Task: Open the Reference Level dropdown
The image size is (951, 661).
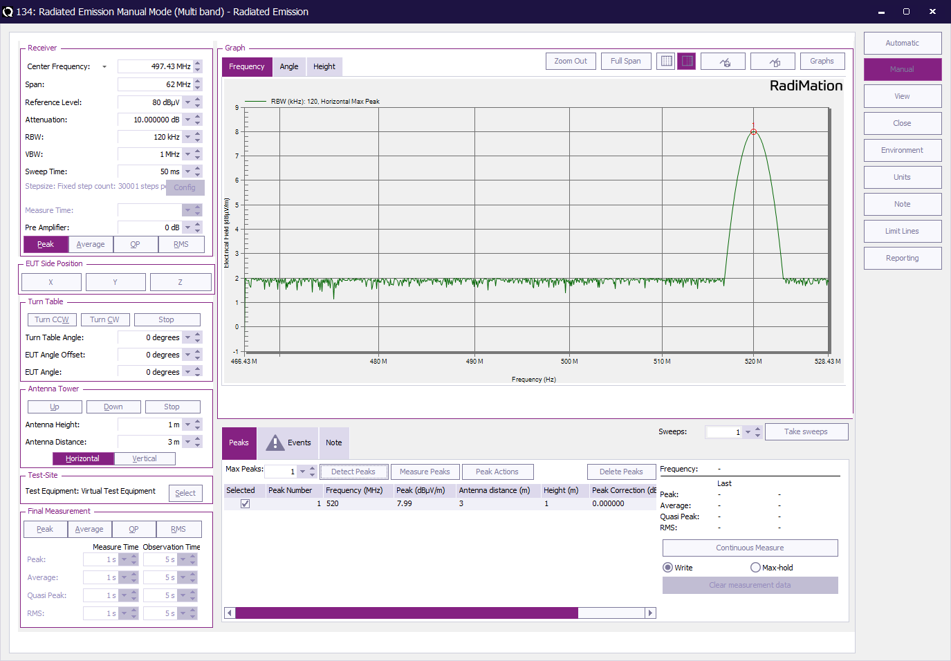Action: 187,102
